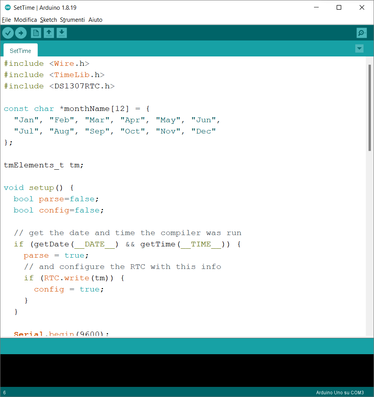Save the sketch with the down-arrow icon
This screenshot has height=397, width=374.
(x=62, y=33)
